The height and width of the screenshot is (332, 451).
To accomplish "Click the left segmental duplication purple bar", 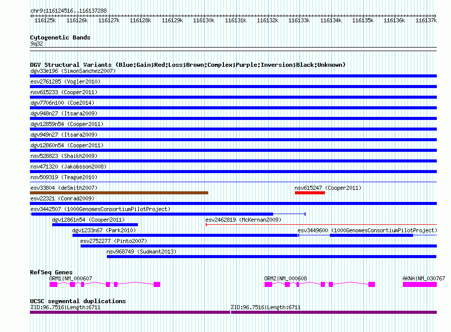I will pos(130,312).
